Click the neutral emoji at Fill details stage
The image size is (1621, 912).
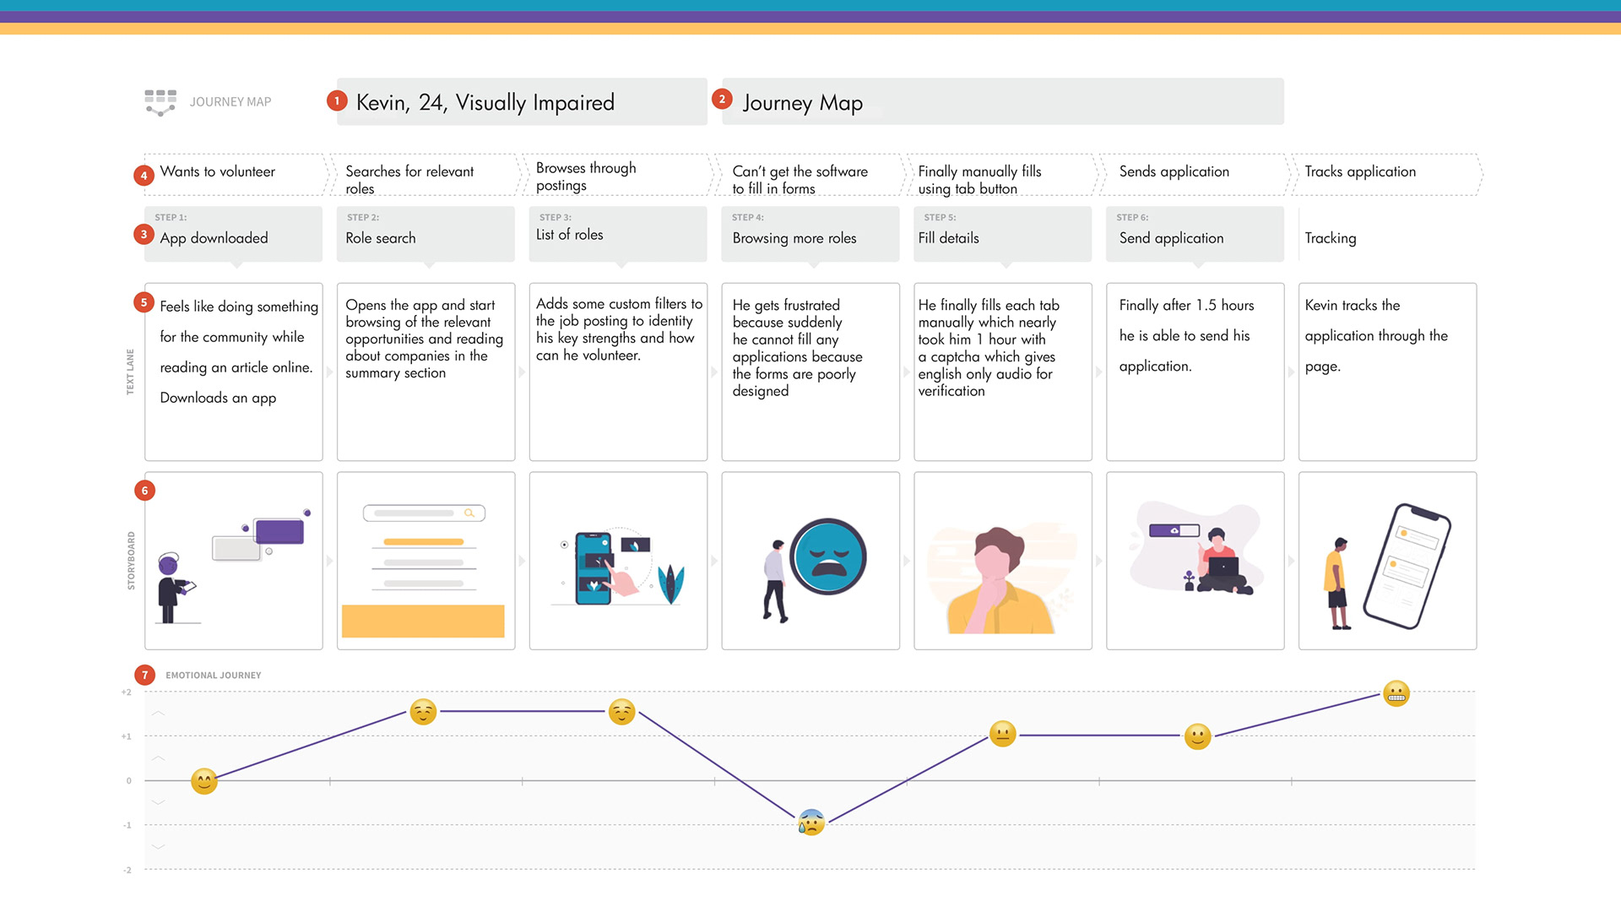click(1002, 734)
